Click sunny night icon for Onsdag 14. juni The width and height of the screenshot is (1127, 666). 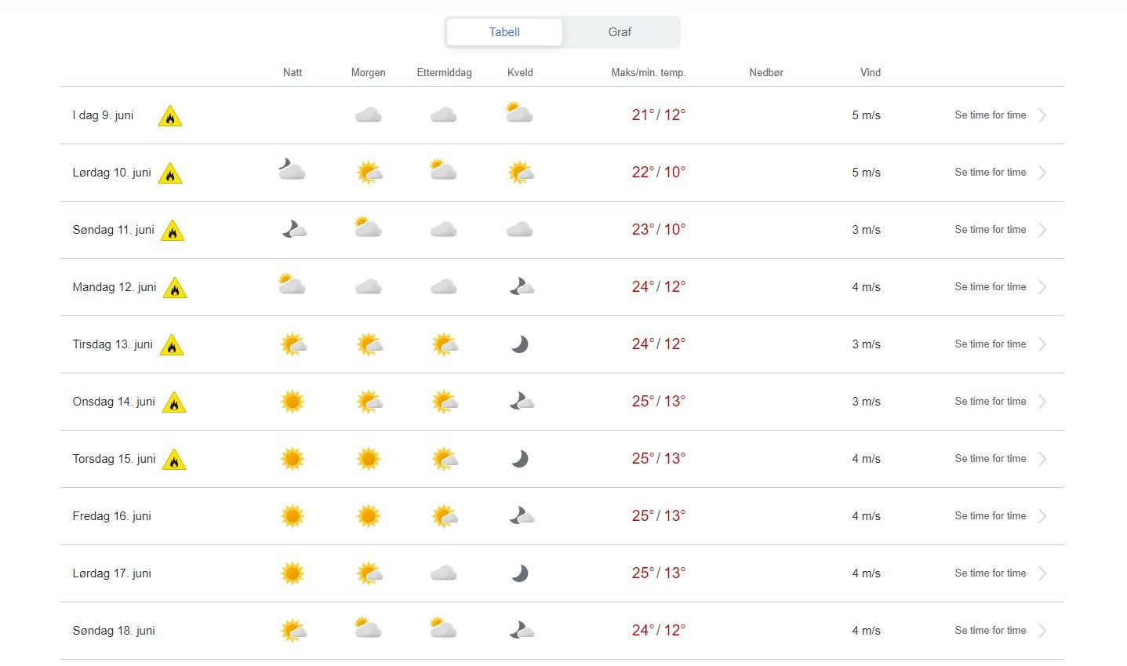pyautogui.click(x=292, y=402)
